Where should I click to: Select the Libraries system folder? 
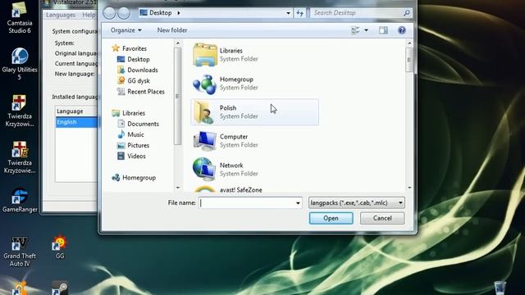click(254, 55)
